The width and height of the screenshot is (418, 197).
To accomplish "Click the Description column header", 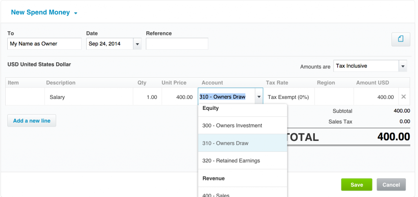I will [x=61, y=83].
